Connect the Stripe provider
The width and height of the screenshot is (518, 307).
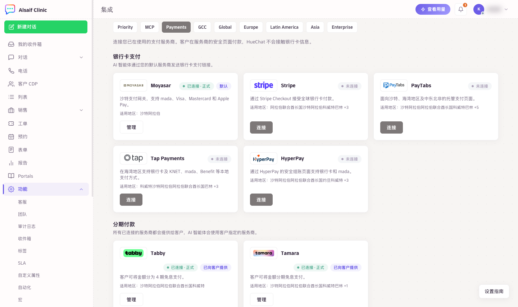pyautogui.click(x=261, y=127)
